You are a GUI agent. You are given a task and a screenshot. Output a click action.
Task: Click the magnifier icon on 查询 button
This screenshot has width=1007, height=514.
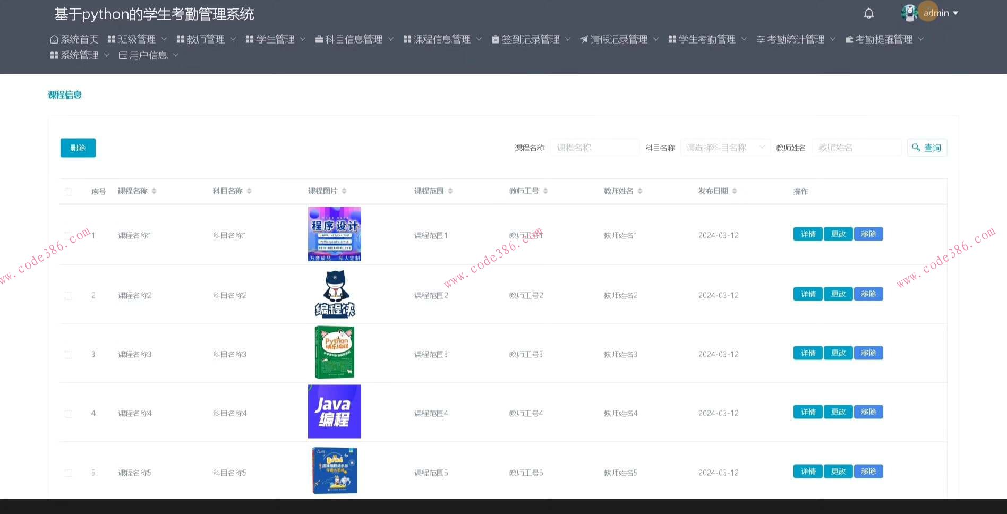click(916, 148)
